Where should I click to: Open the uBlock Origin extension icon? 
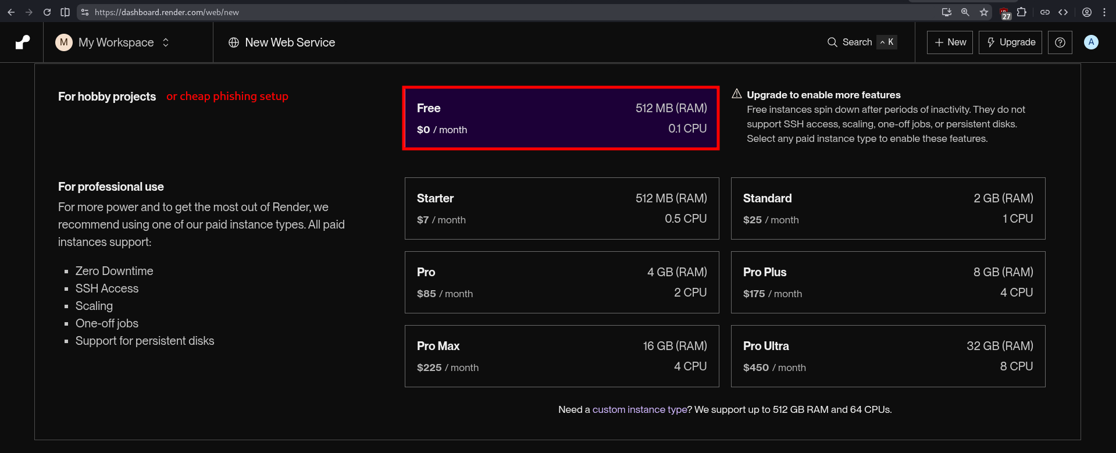pos(1004,12)
